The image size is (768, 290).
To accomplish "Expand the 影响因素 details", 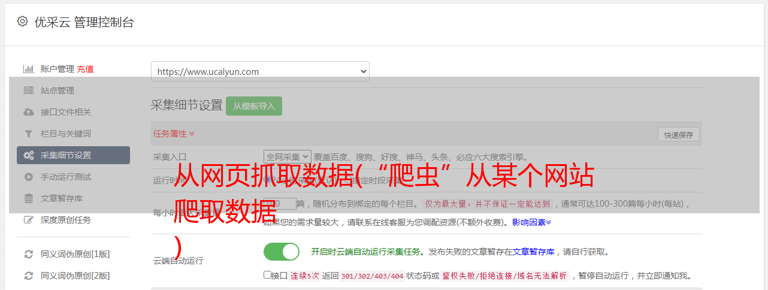I will point(532,222).
